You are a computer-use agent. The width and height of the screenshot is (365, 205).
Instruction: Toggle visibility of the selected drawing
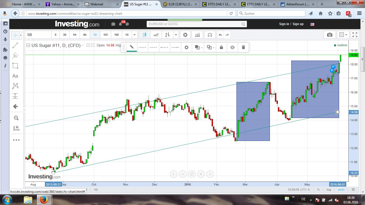pos(232,47)
